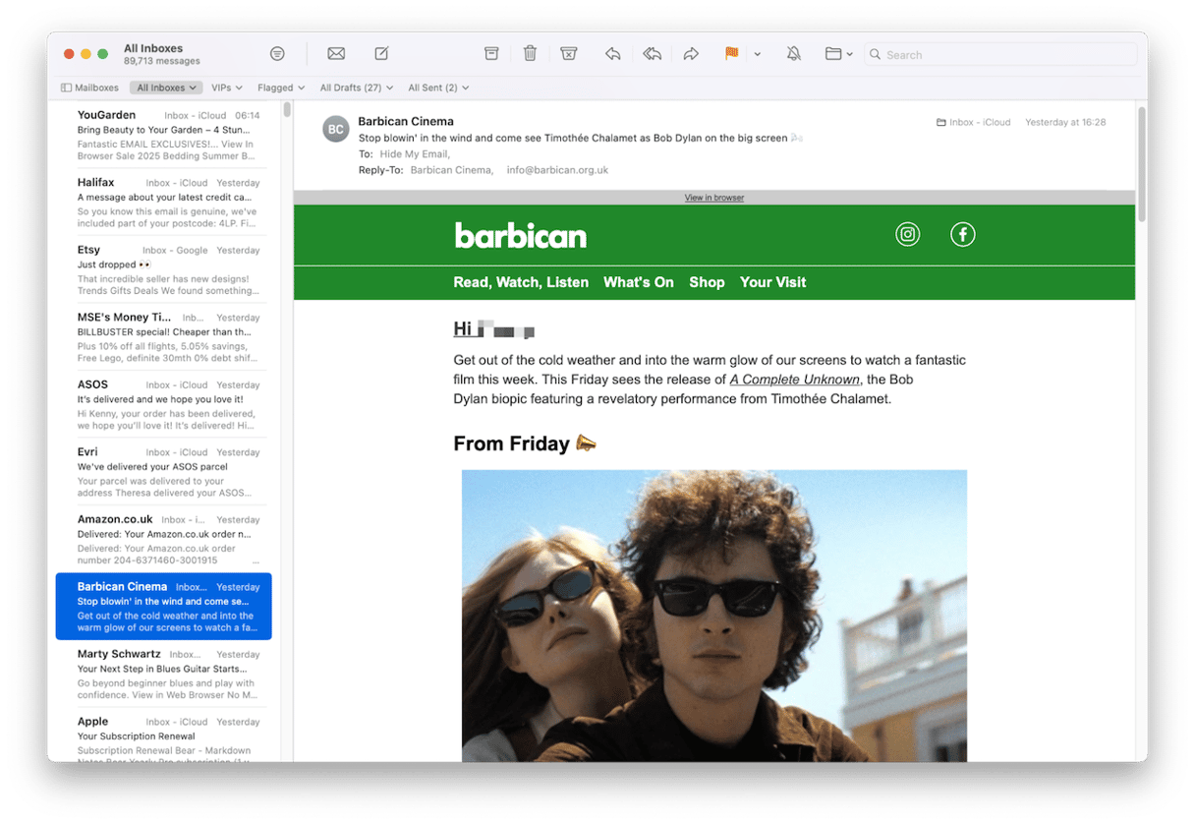Click the Hide My Email recipient
This screenshot has width=1195, height=825.
coord(414,154)
